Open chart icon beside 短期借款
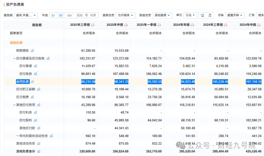The image size is (264, 156). [32, 50]
